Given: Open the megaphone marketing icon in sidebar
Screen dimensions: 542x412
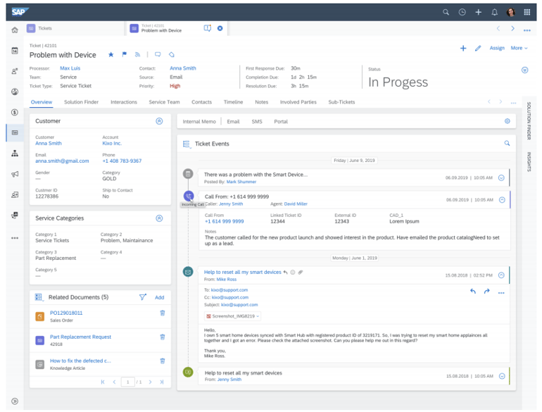Looking at the screenshot, I should (x=15, y=174).
